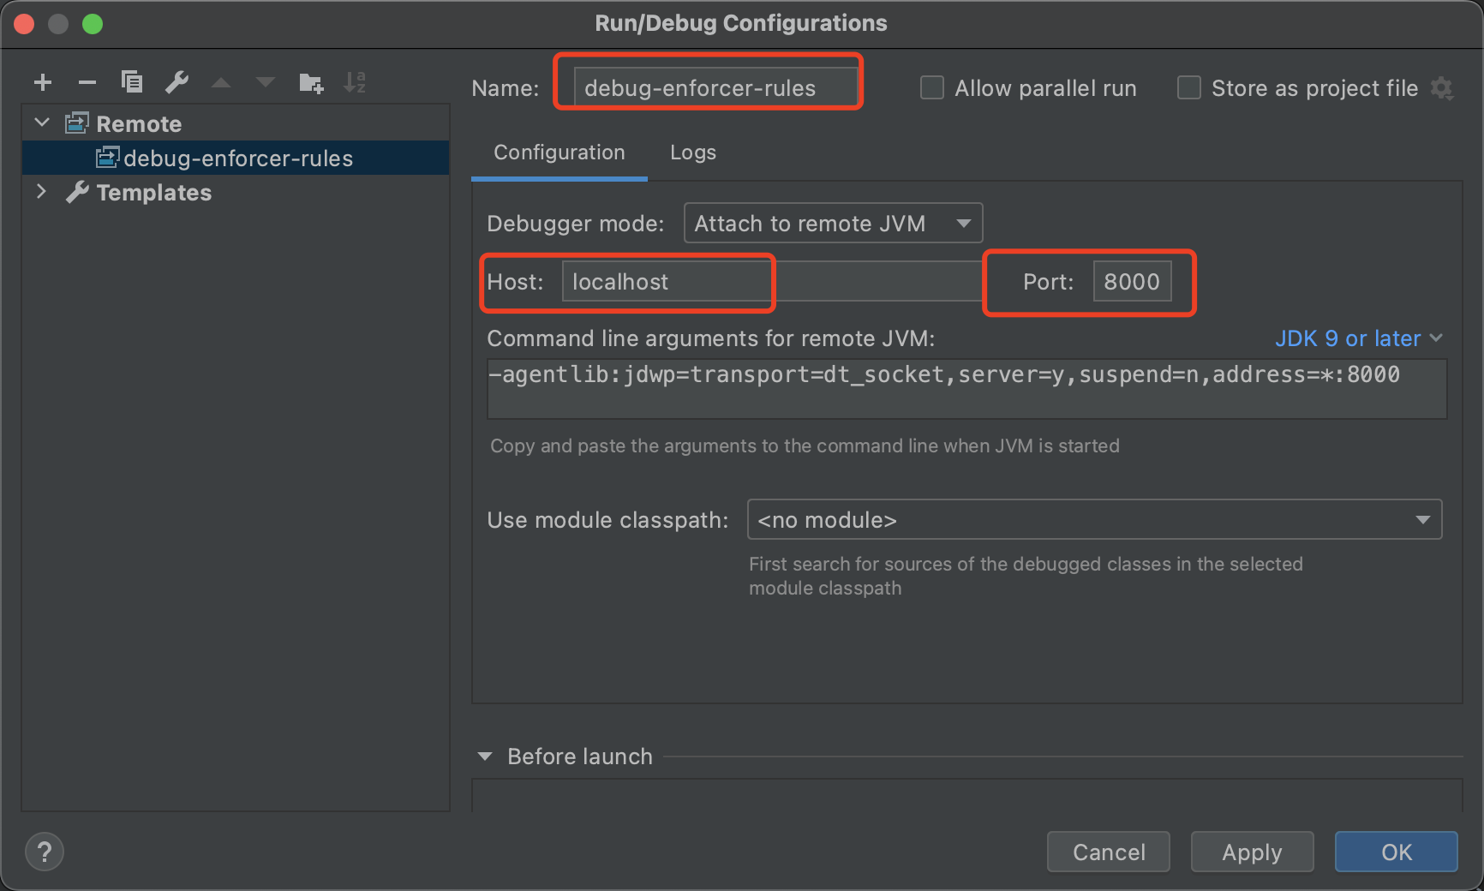This screenshot has height=891, width=1484.
Task: Open the help question mark button
Action: (x=45, y=852)
